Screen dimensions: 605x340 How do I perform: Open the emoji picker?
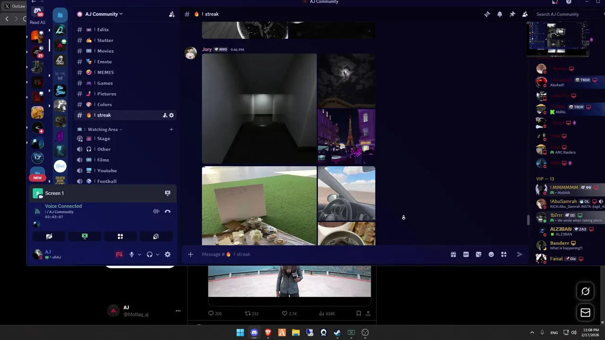[x=491, y=255]
